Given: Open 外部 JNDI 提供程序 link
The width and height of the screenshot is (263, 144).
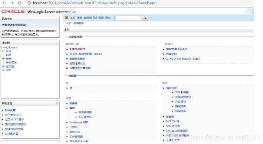Looking at the screenshot, I should coord(178,136).
